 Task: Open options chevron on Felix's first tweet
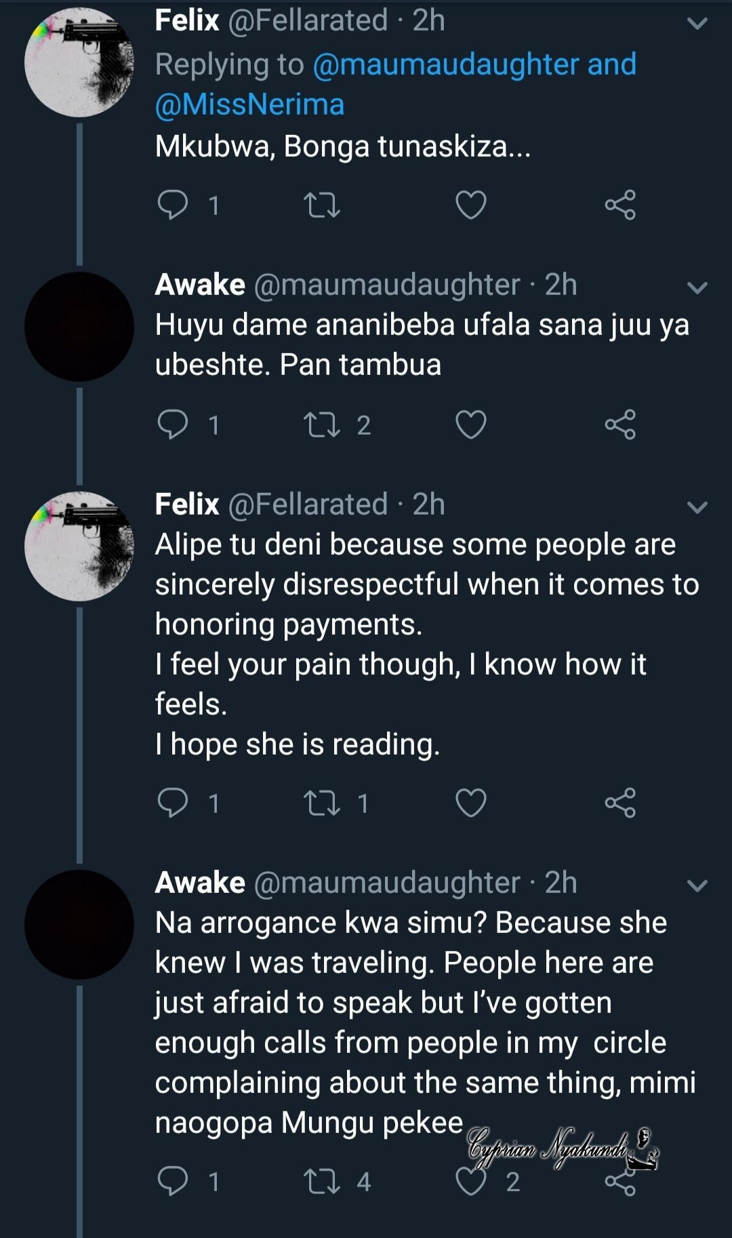pyautogui.click(x=697, y=24)
